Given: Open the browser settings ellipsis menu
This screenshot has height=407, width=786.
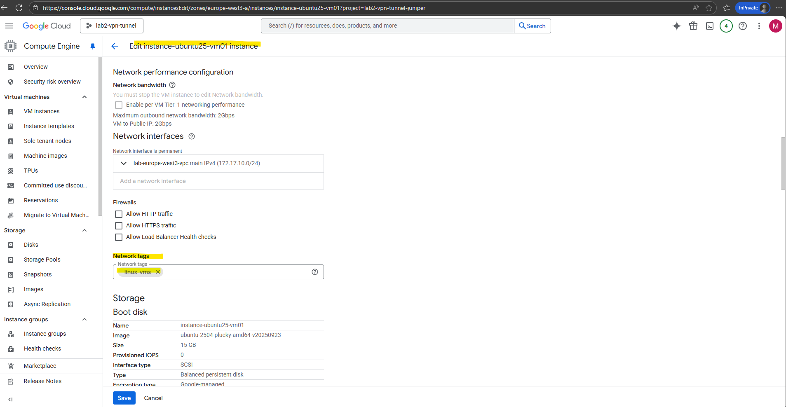Looking at the screenshot, I should [779, 8].
